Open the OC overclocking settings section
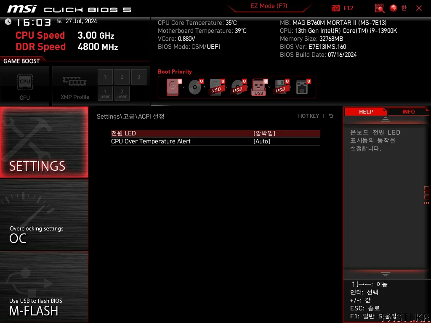The height and width of the screenshot is (323, 431). point(44,214)
